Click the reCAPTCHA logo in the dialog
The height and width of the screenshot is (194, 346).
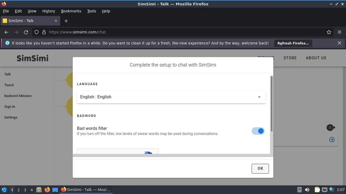point(148,153)
